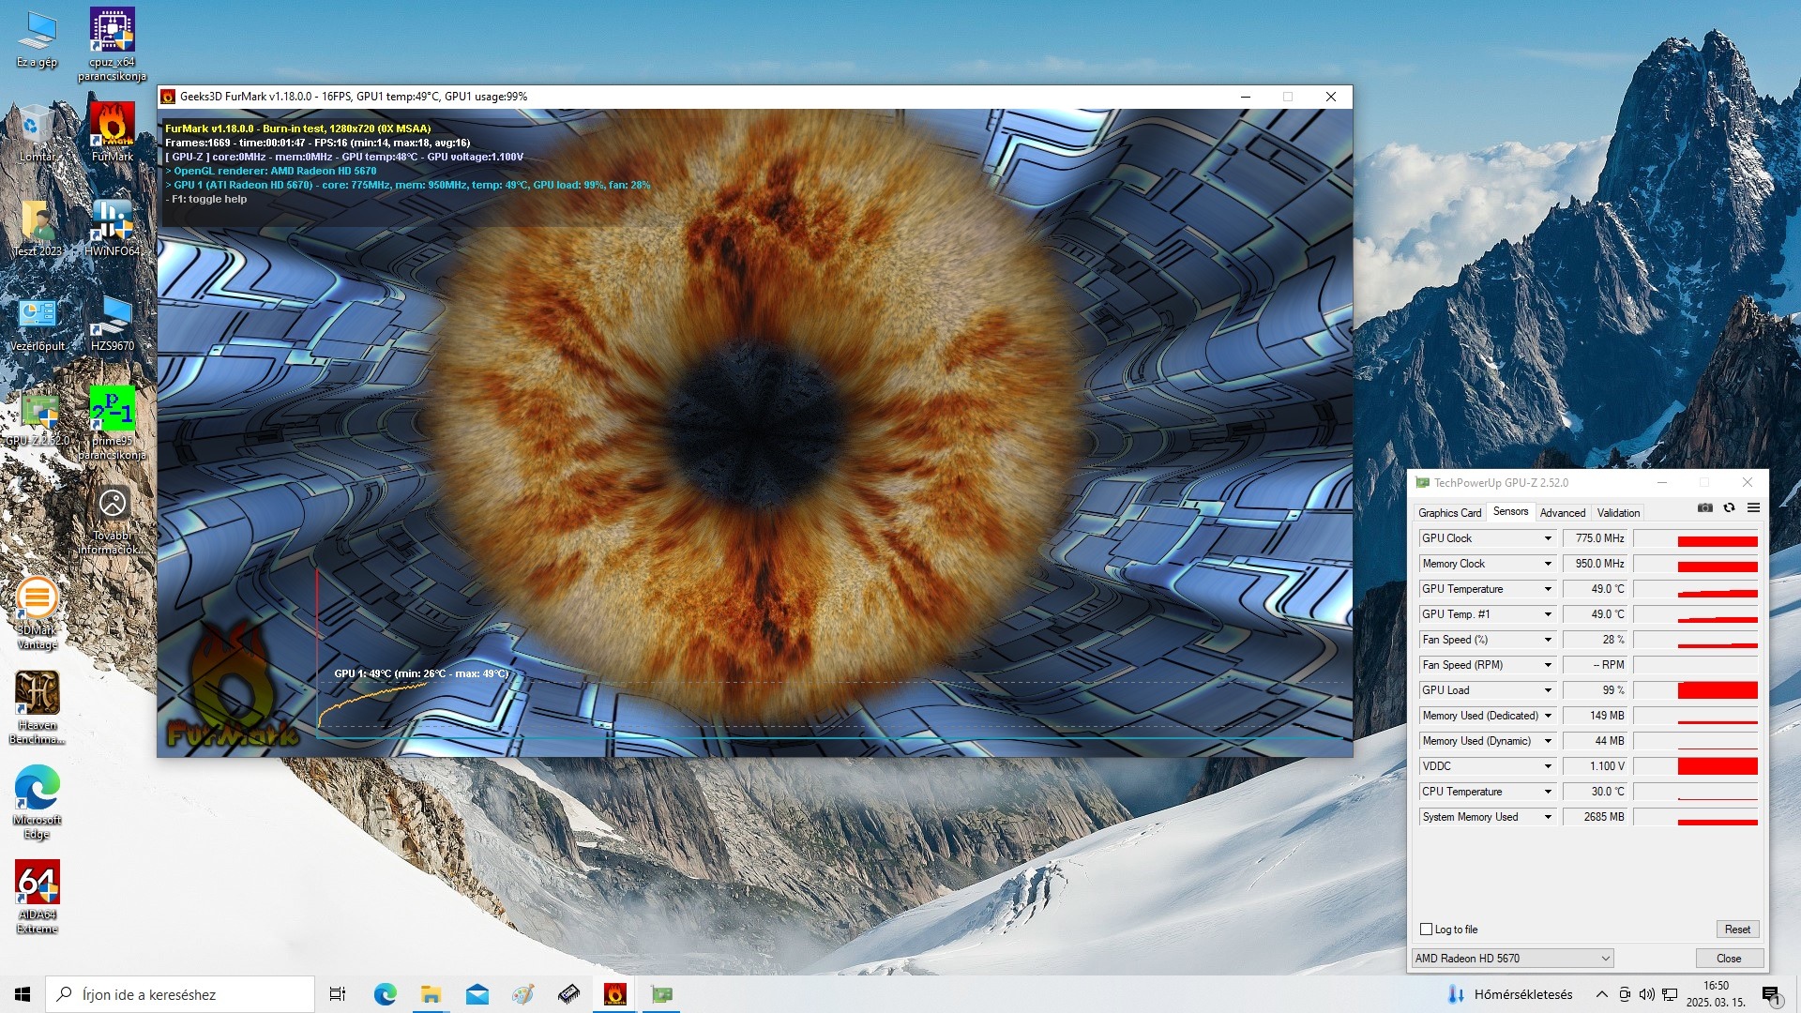Click the Reset button in GPU-Z
The height and width of the screenshot is (1013, 1801).
point(1737,930)
